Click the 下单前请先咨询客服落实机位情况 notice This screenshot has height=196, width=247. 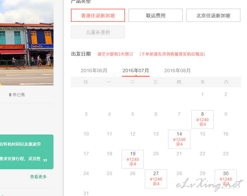click(x=172, y=54)
